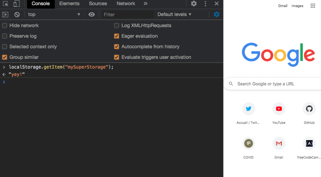Screen dimensions: 321x177
Task: Open the Google apps grid icon
Action: pyautogui.click(x=313, y=6)
